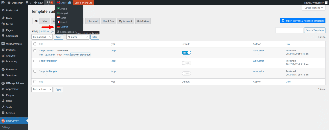The width and height of the screenshot is (329, 130).
Task: Click the search templates input field
Action: (289, 30)
